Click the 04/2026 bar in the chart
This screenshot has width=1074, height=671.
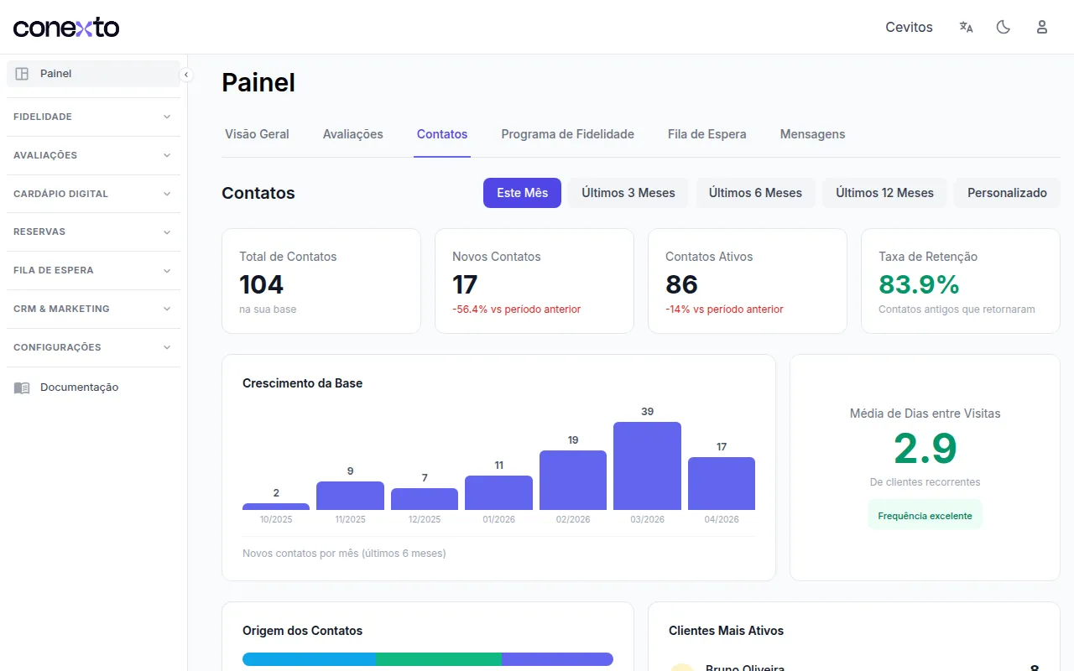tap(722, 483)
